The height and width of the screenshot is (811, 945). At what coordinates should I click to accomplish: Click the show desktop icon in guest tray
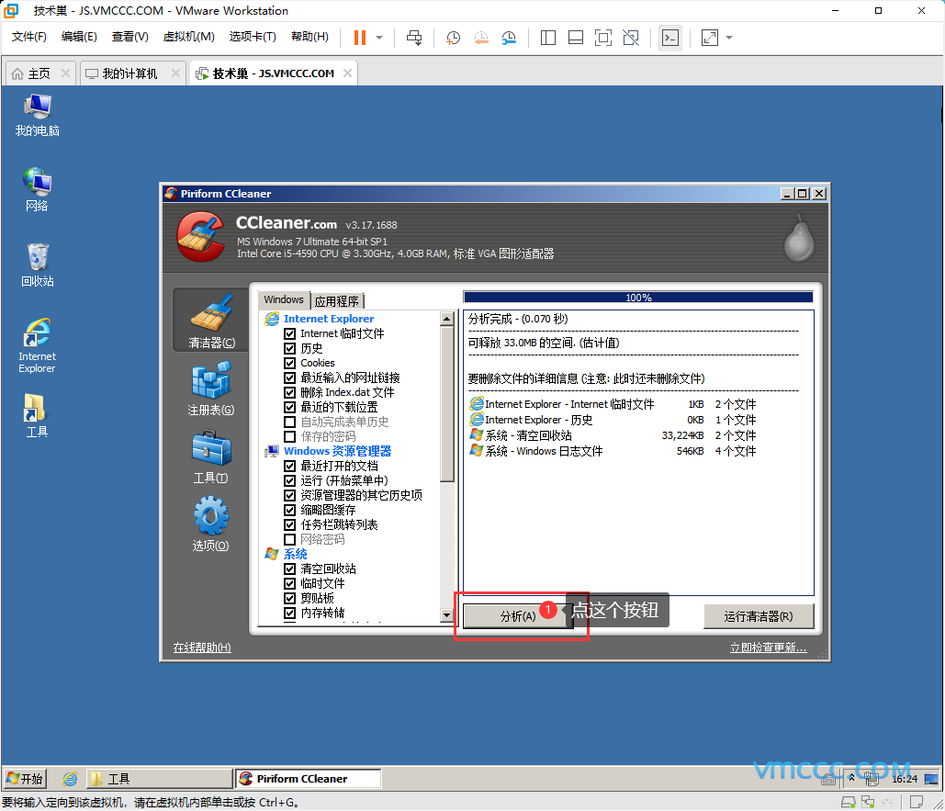pos(931,779)
